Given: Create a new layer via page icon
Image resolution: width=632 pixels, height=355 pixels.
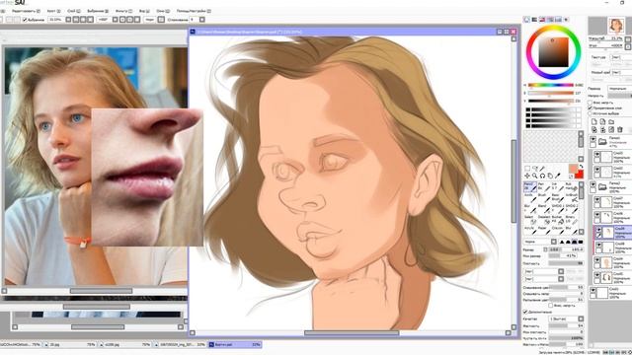Looking at the screenshot, I should tap(594, 121).
